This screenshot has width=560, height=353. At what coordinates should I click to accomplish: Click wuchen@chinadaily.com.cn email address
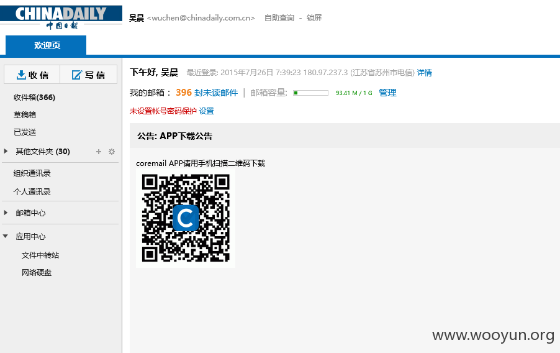[201, 18]
